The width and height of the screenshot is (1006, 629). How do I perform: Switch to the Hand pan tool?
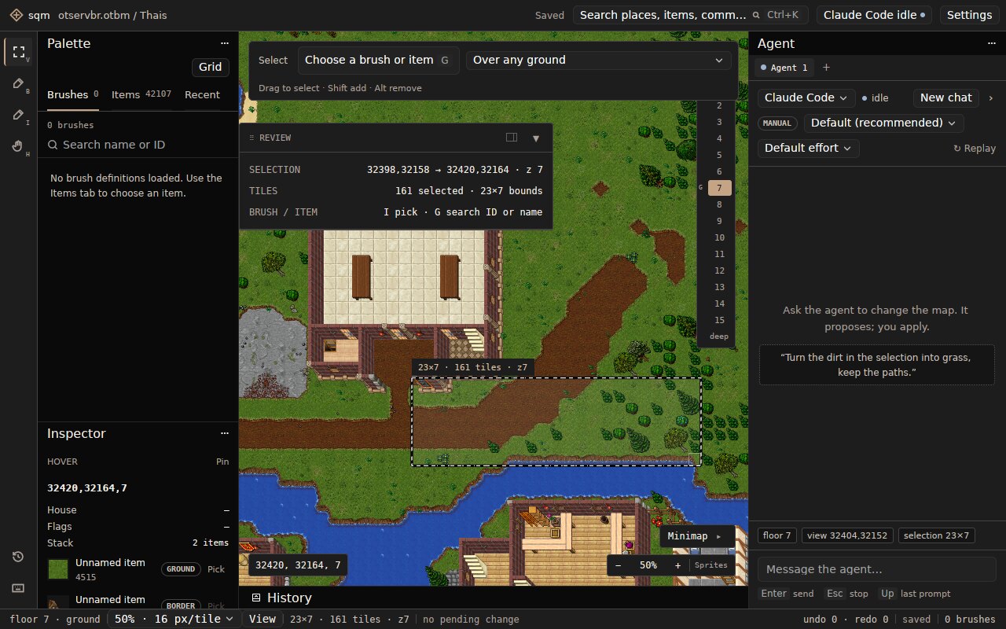[x=19, y=146]
